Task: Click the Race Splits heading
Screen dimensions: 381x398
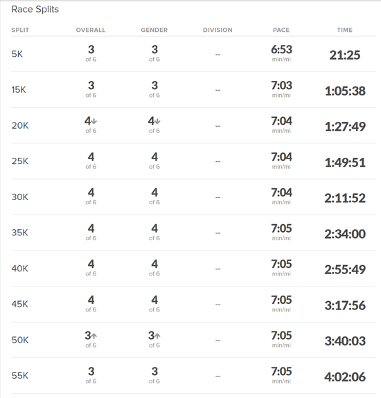Action: [35, 10]
